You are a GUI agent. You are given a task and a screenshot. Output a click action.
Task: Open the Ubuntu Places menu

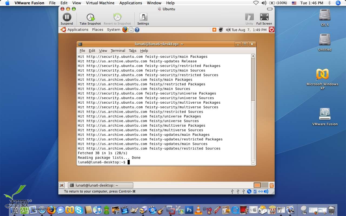[x=98, y=30]
